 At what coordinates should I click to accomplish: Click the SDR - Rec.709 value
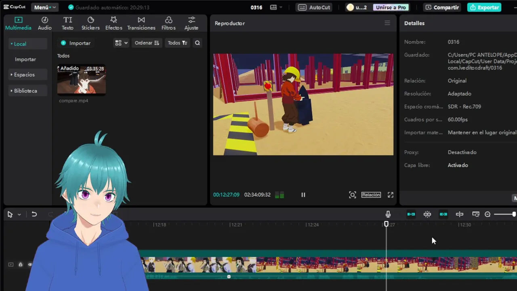[464, 106]
